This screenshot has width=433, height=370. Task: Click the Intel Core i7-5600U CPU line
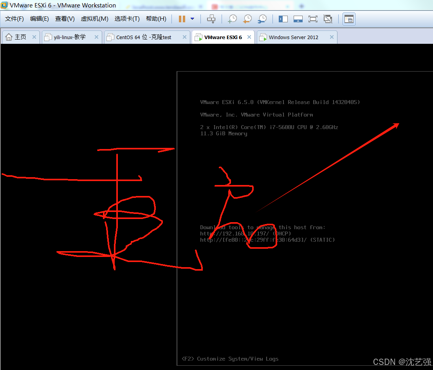(x=269, y=127)
